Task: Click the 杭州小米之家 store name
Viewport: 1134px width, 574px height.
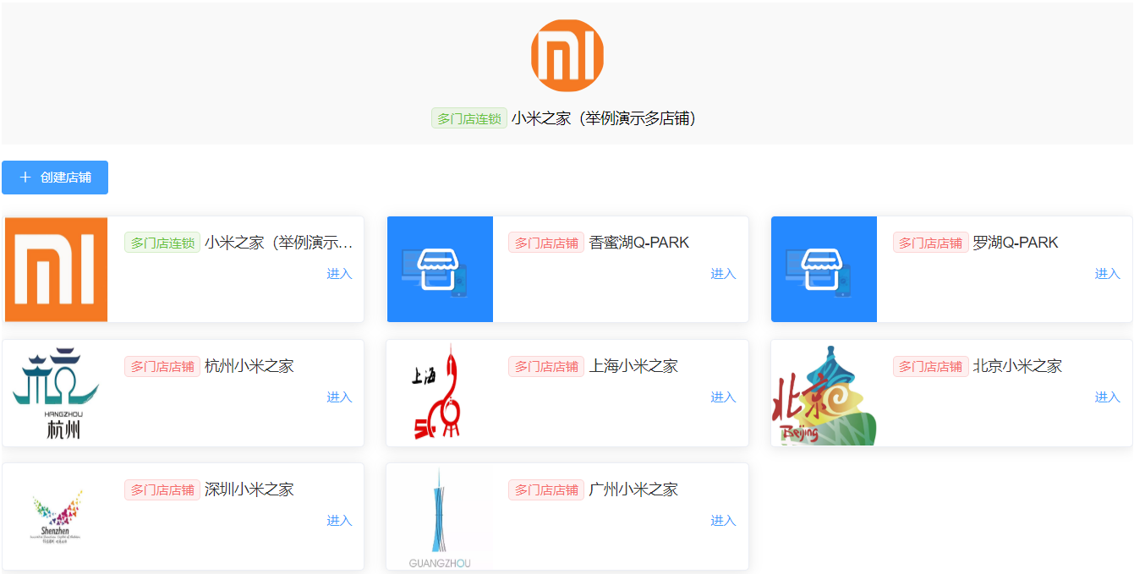Action: (x=249, y=366)
